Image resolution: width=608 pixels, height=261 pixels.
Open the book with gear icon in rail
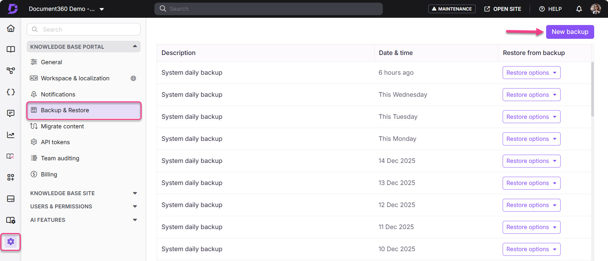[x=11, y=220]
